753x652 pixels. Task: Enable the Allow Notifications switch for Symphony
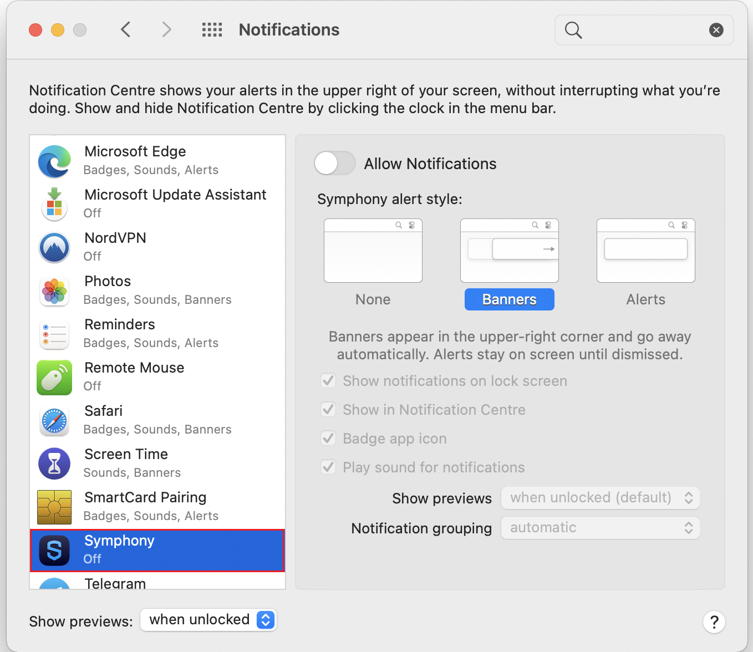pyautogui.click(x=334, y=163)
